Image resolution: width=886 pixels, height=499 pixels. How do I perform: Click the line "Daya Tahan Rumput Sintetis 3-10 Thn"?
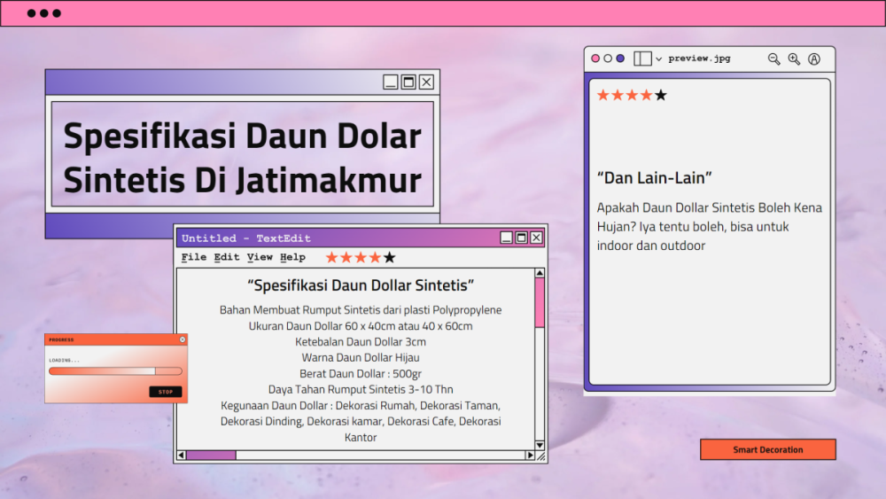(x=361, y=389)
